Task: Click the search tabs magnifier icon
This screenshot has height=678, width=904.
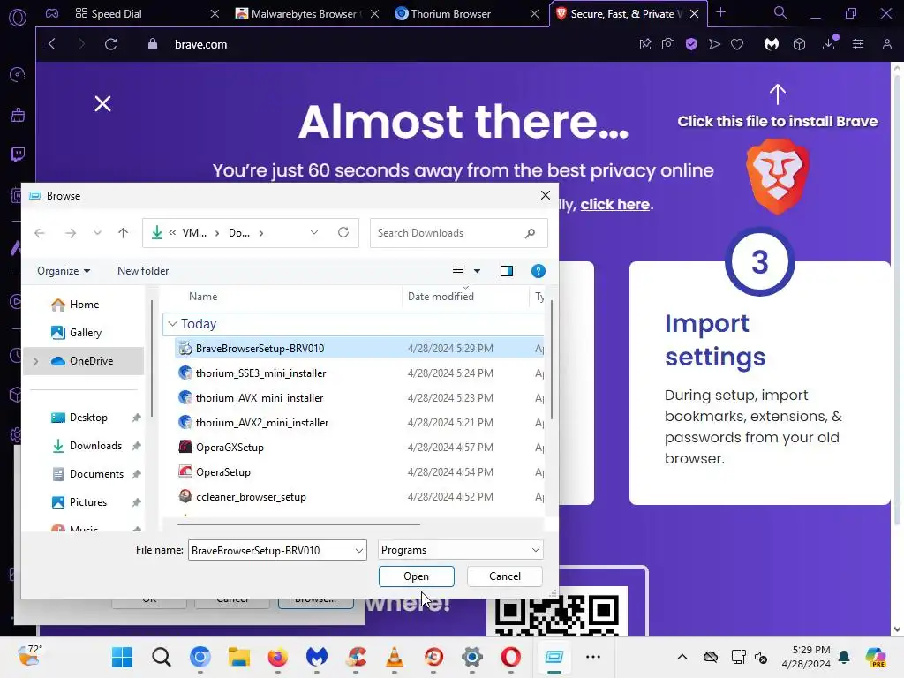Action: pos(780,12)
